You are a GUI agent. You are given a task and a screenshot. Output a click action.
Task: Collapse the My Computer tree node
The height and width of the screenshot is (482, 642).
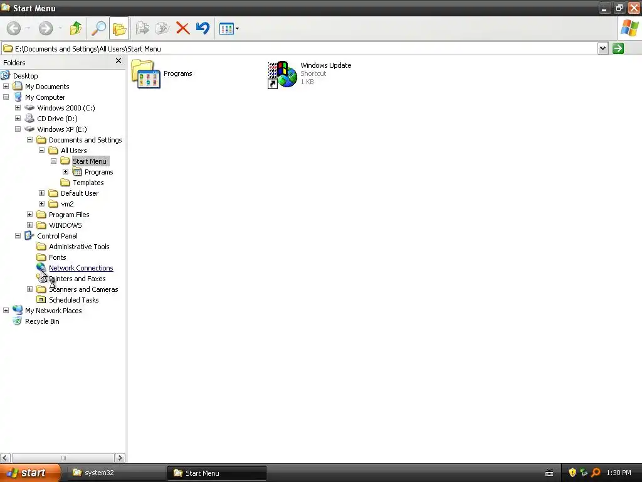click(6, 97)
